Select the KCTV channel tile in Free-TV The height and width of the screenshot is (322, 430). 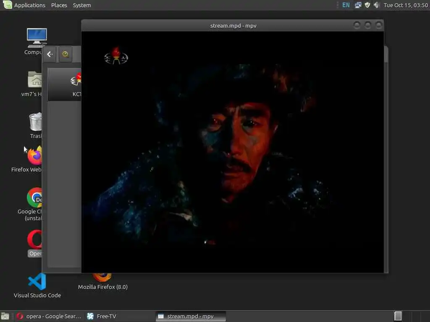click(65, 85)
